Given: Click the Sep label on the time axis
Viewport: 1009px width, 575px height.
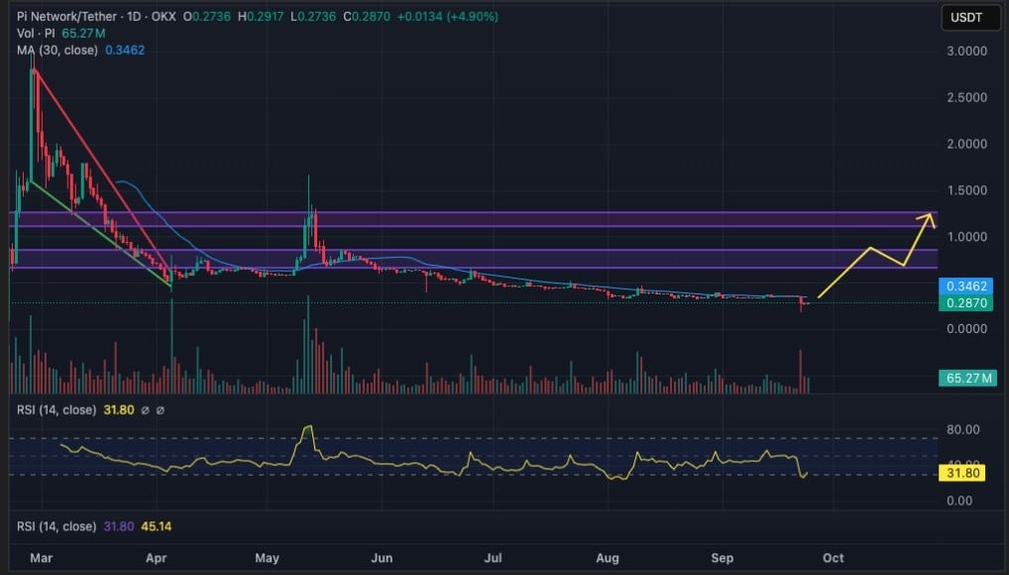Looking at the screenshot, I should [x=722, y=558].
